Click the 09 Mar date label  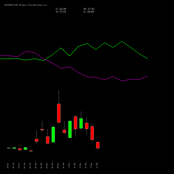[58, 166]
